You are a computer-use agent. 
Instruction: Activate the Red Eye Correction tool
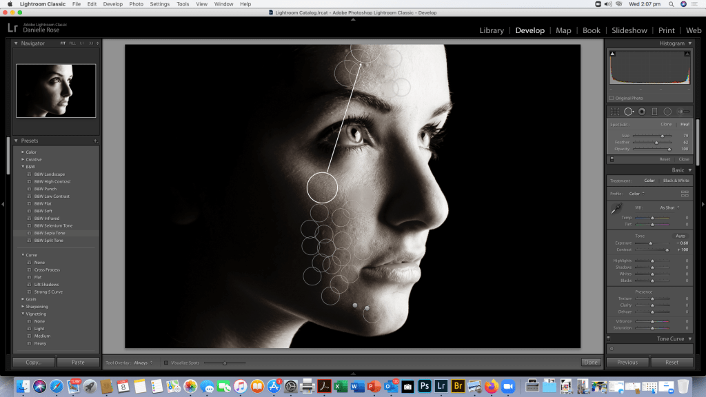pyautogui.click(x=642, y=112)
